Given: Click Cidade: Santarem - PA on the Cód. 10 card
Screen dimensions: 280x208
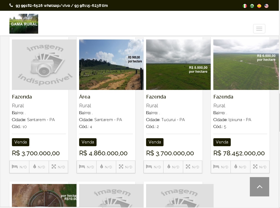Looking at the screenshot, I should 33,120.
